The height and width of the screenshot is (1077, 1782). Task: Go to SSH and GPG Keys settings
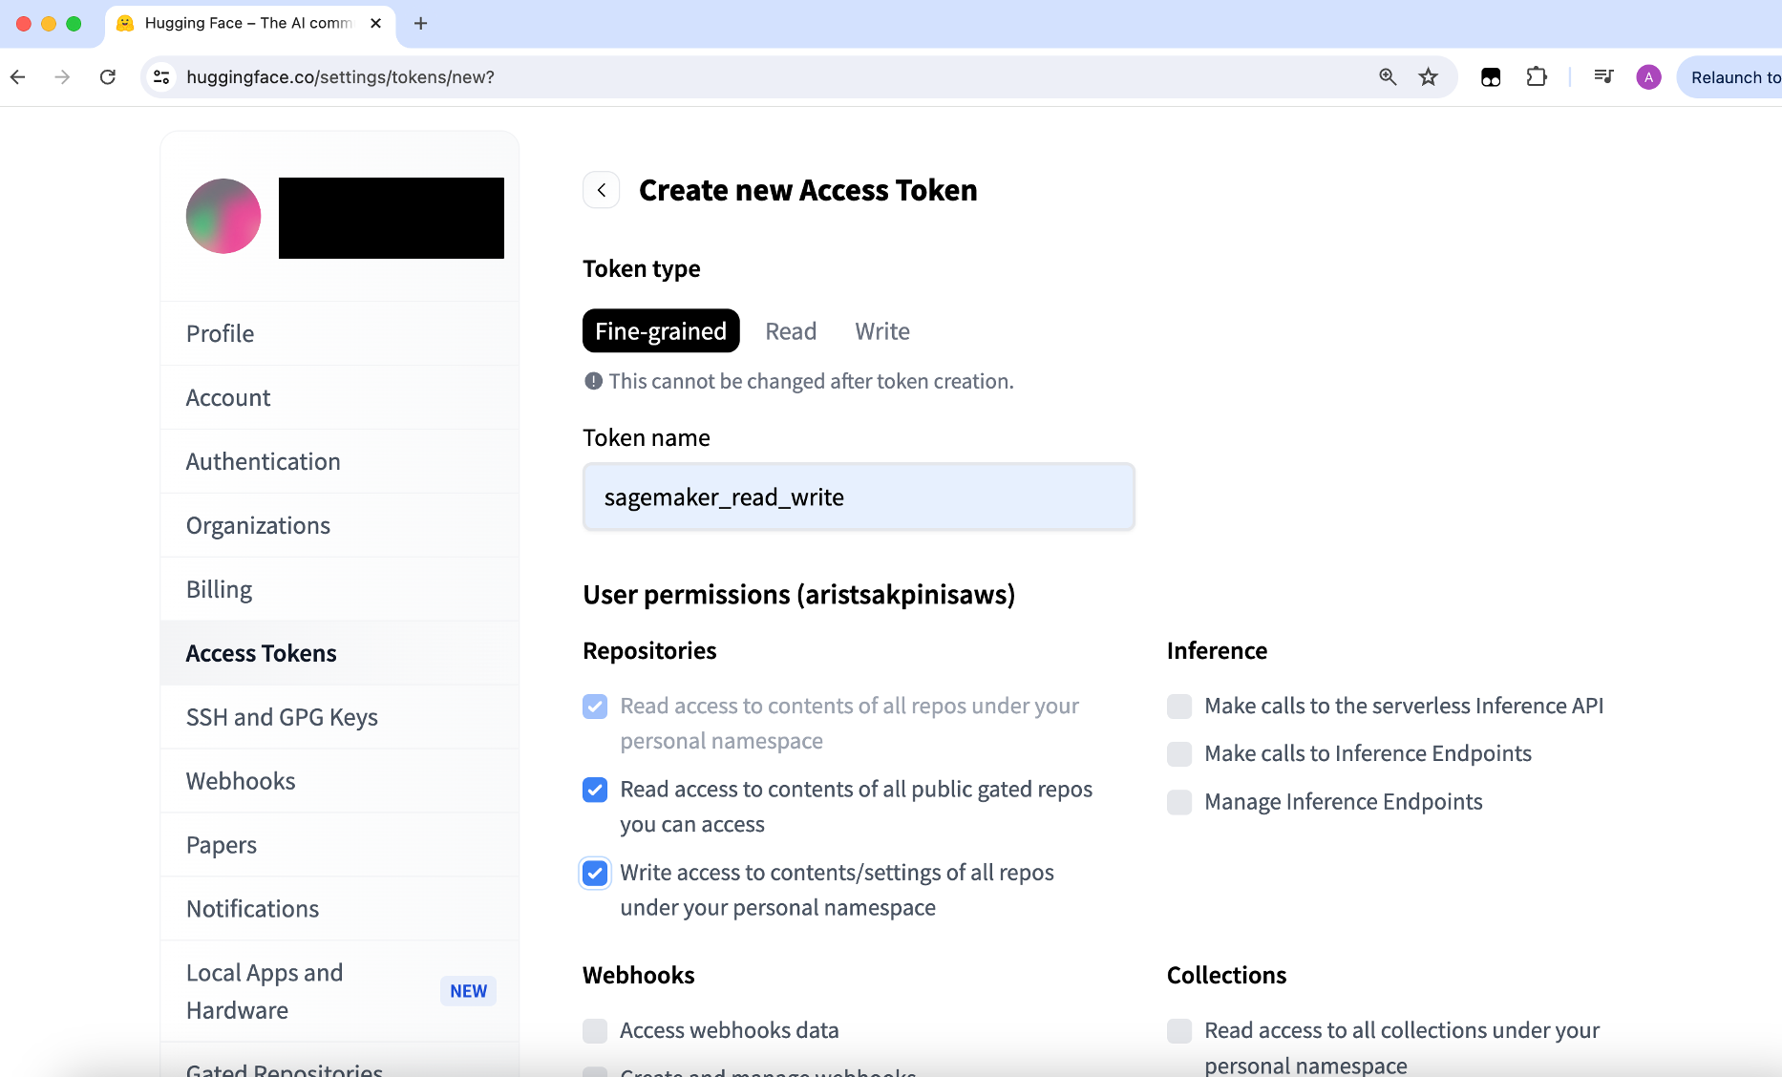tap(282, 717)
